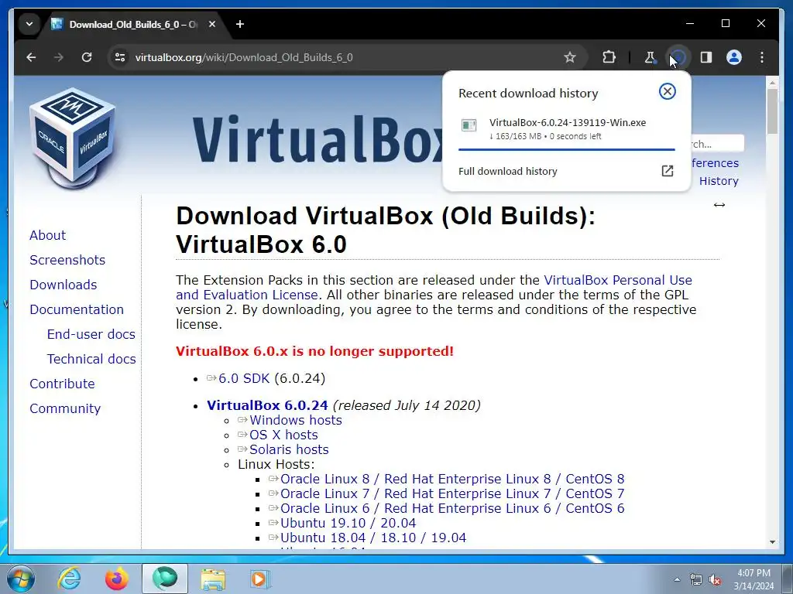Close the recent download history popup
The height and width of the screenshot is (594, 793).
667,91
